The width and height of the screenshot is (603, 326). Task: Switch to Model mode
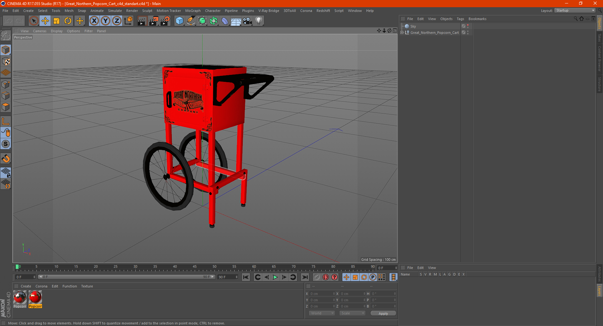tap(6, 50)
